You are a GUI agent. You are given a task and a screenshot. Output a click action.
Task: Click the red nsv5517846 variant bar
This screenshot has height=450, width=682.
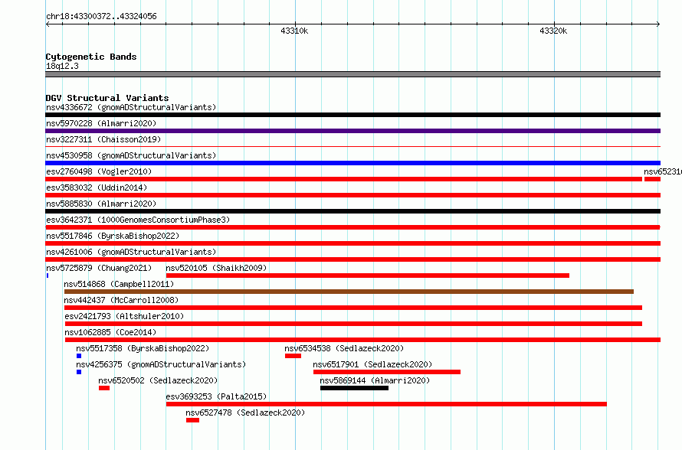click(x=352, y=243)
